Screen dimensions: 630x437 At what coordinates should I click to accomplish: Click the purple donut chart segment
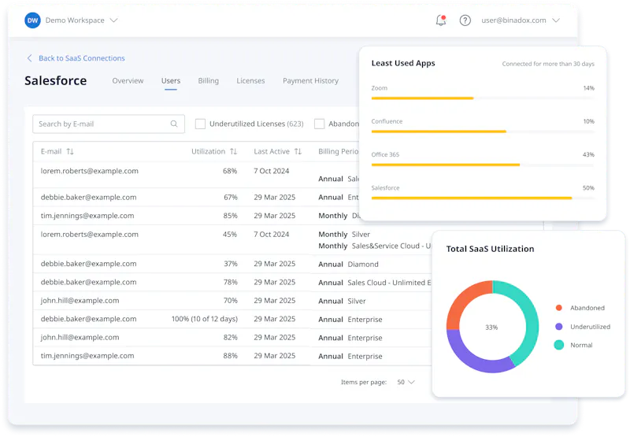coord(476,360)
